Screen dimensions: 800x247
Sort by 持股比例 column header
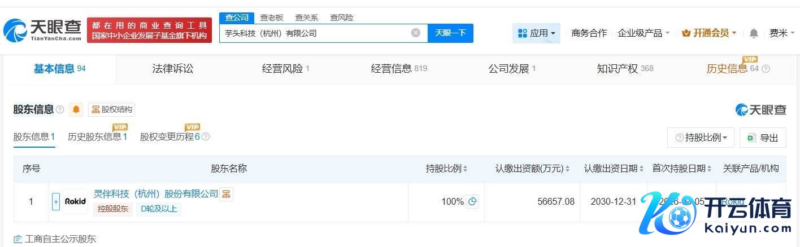(x=446, y=169)
